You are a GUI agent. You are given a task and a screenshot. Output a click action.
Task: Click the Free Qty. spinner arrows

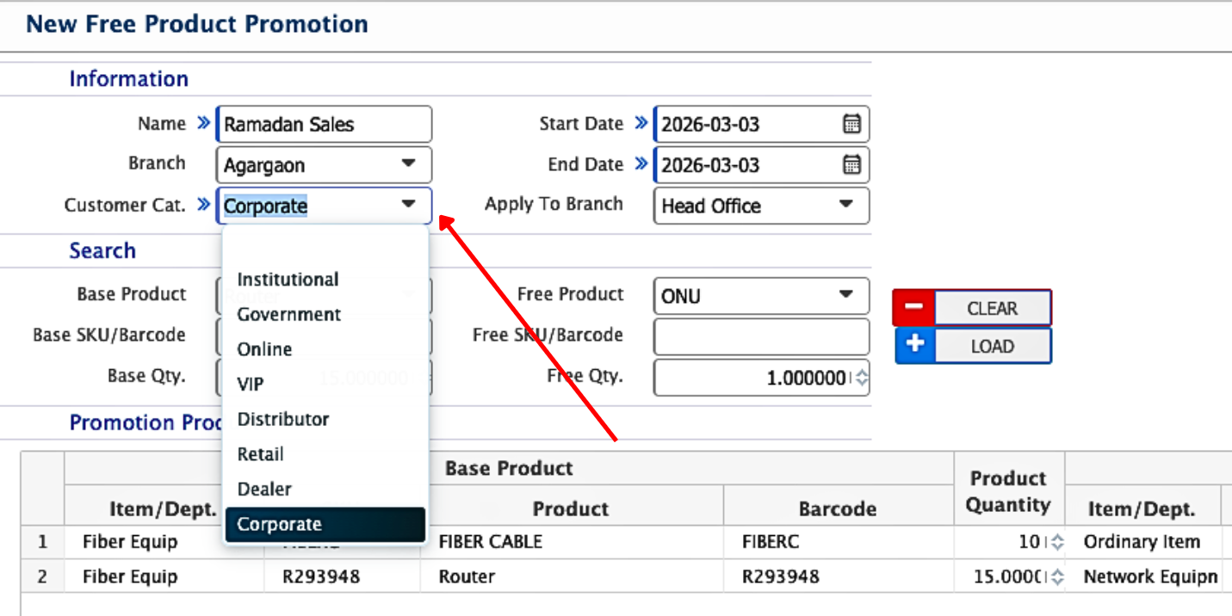coord(860,379)
